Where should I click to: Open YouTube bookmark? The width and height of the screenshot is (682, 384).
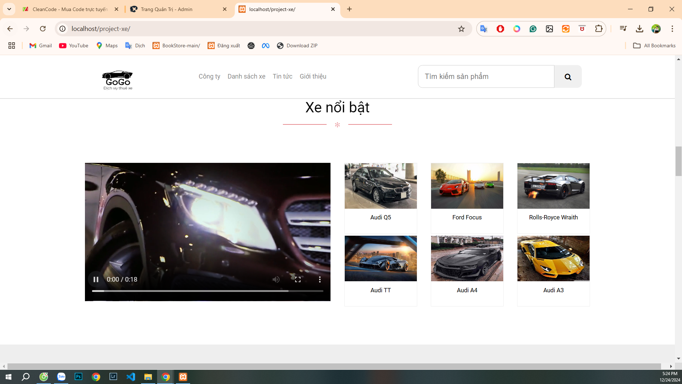(x=74, y=46)
